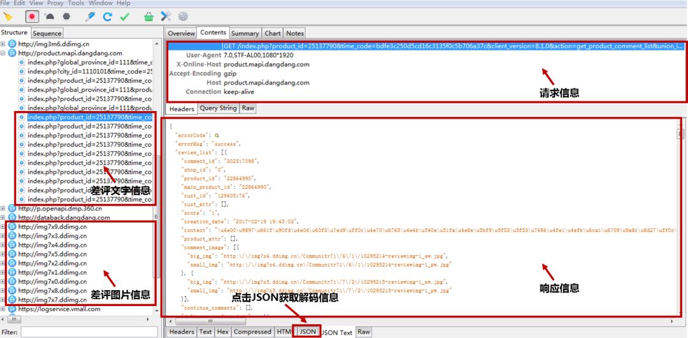Expand the databack.dangdang.com host node

(3, 217)
